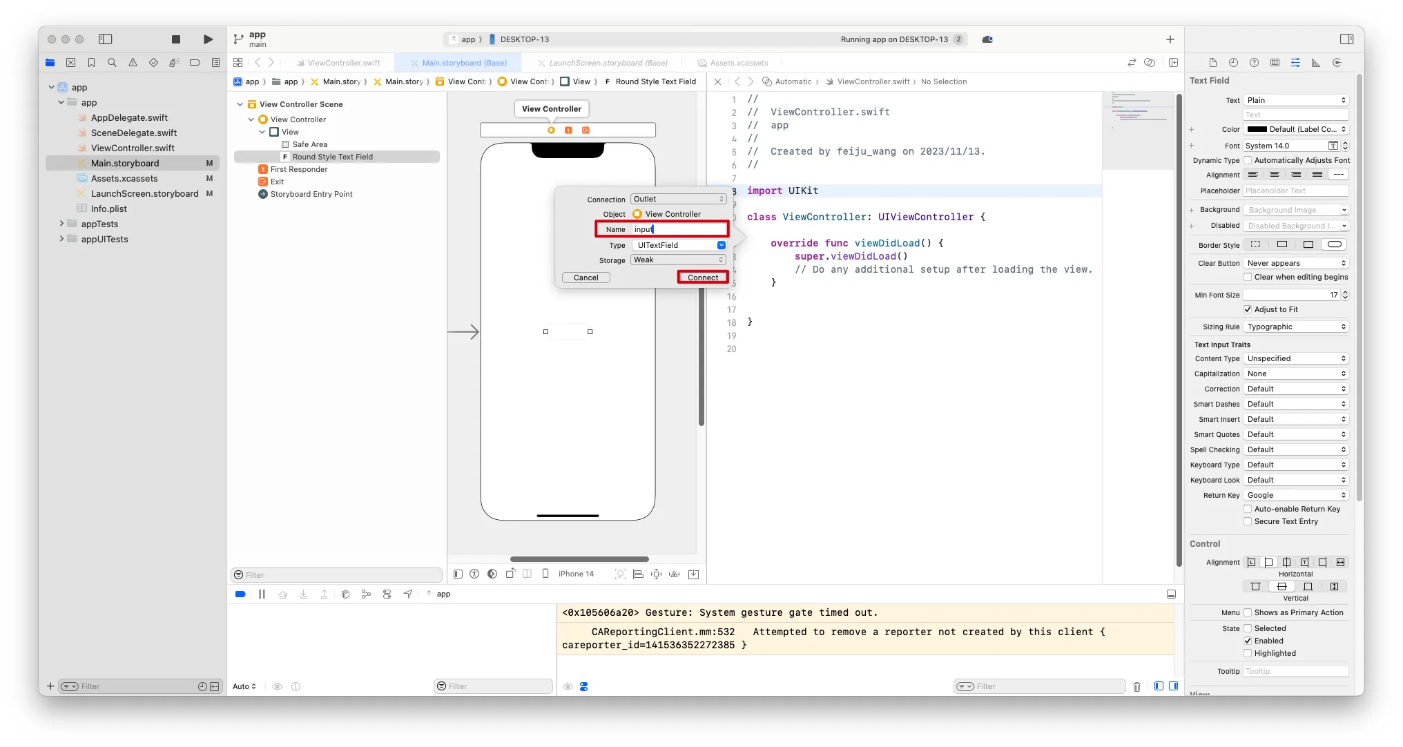1403x747 pixels.
Task: Open the Size inspector ruler icon
Action: click(x=1315, y=63)
